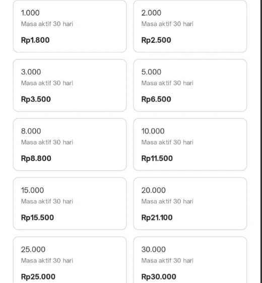The height and width of the screenshot is (283, 262).
Task: Click the Rp2.500 price text
Action: [156, 40]
